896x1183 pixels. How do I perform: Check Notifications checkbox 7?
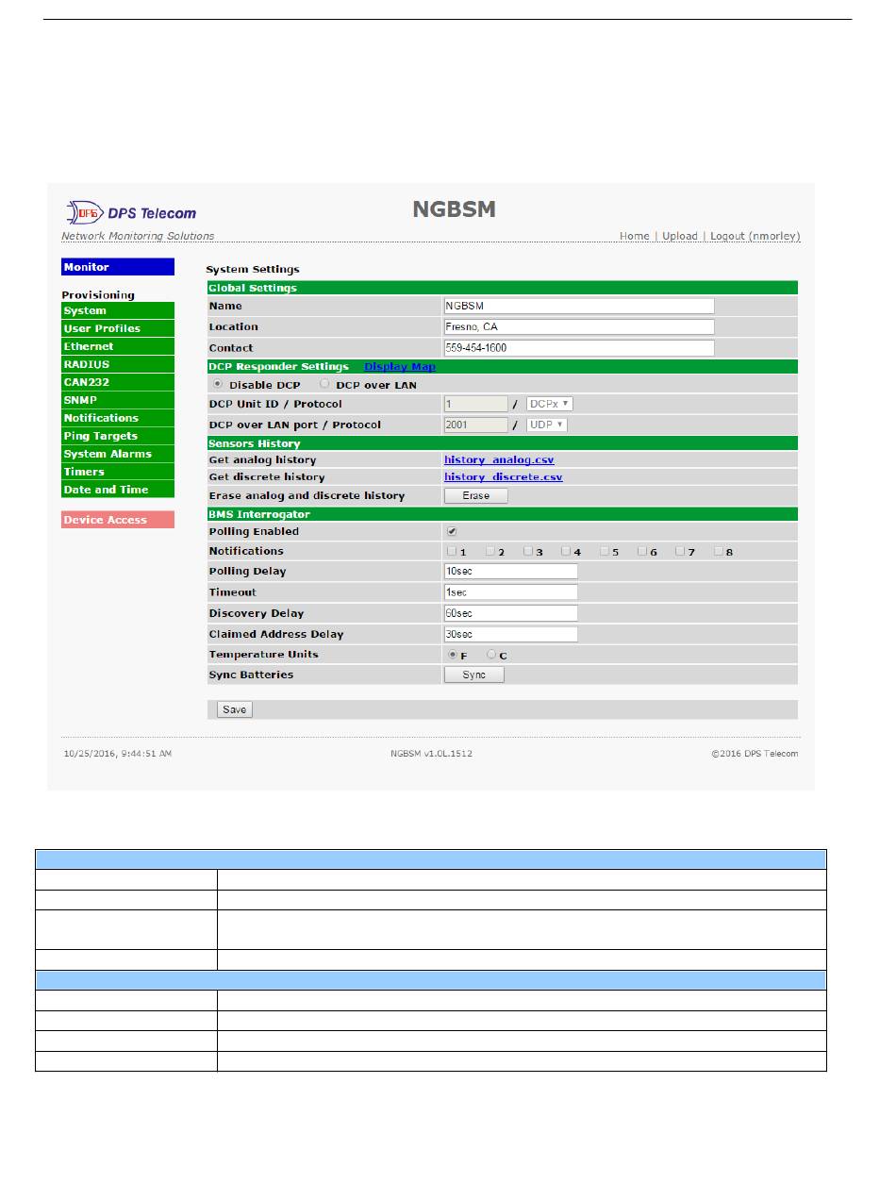point(680,551)
